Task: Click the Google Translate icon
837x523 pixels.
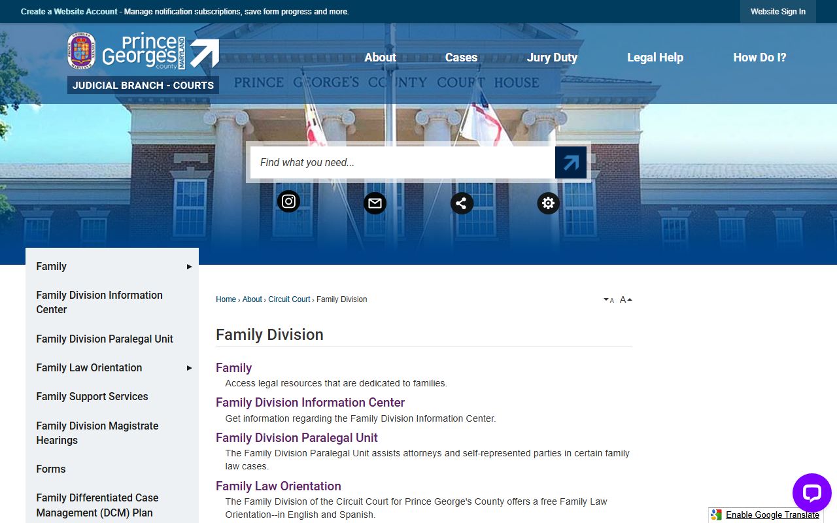Action: click(x=717, y=515)
